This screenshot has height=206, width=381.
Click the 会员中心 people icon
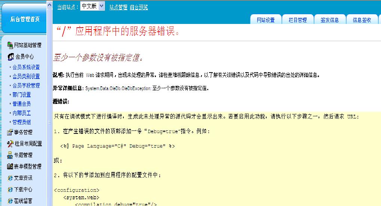10,57
